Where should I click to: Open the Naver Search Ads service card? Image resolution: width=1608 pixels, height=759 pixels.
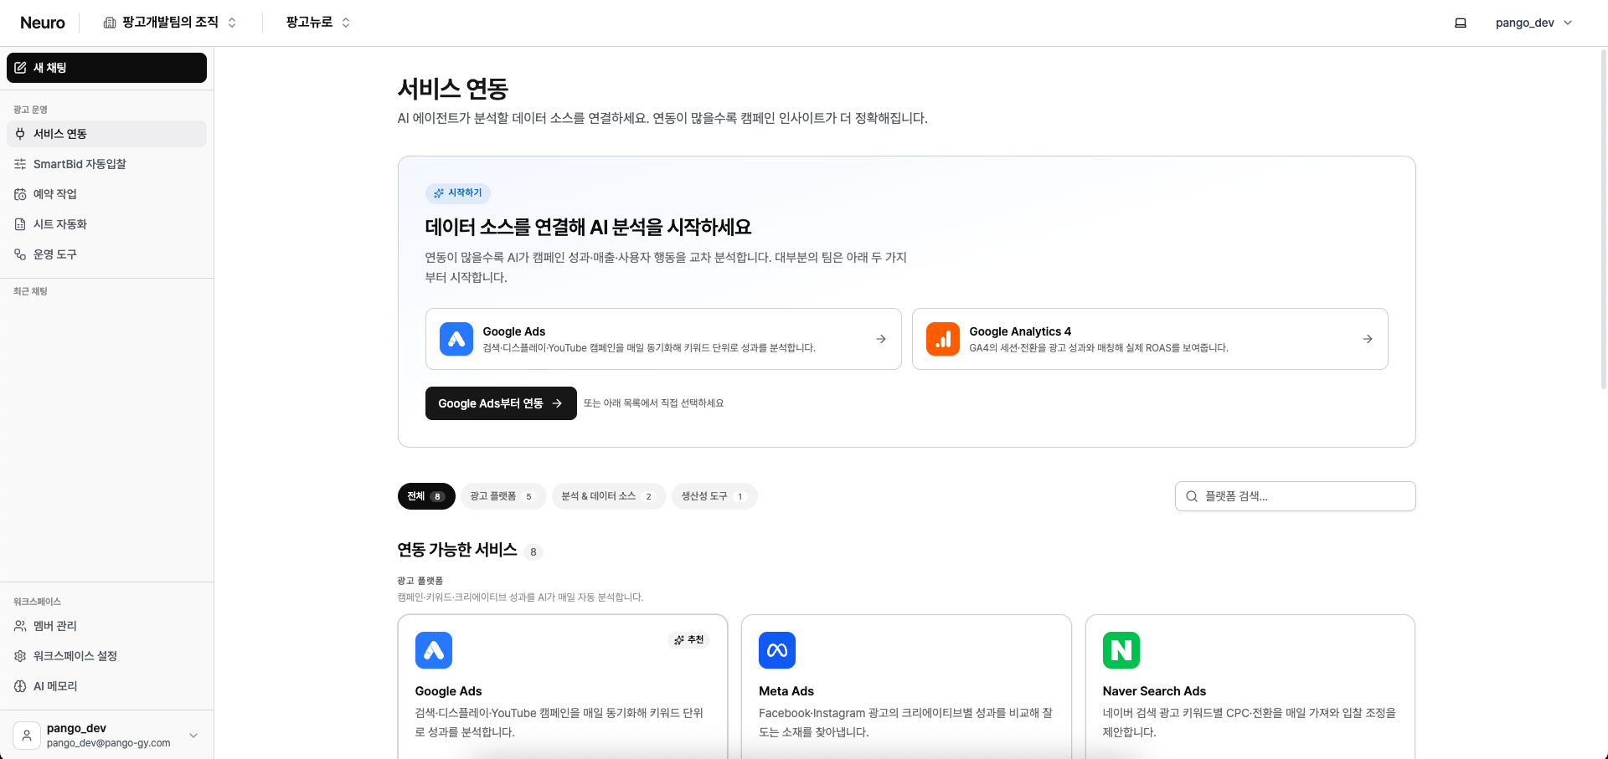1250,687
